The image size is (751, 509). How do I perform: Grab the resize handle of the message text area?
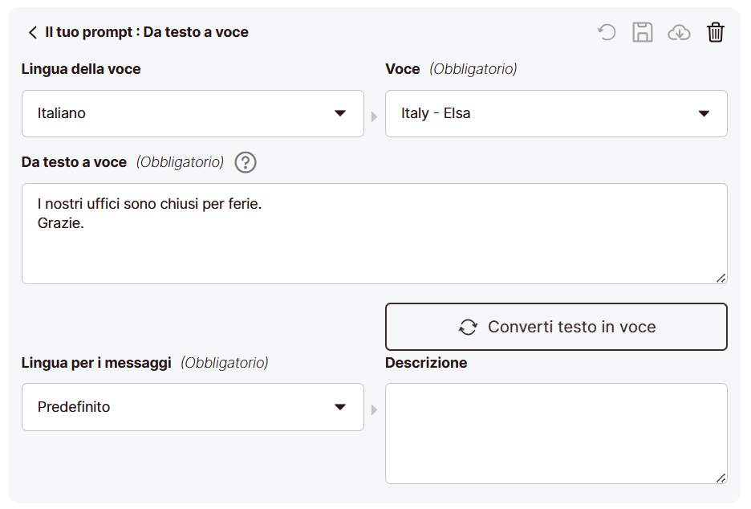721,278
